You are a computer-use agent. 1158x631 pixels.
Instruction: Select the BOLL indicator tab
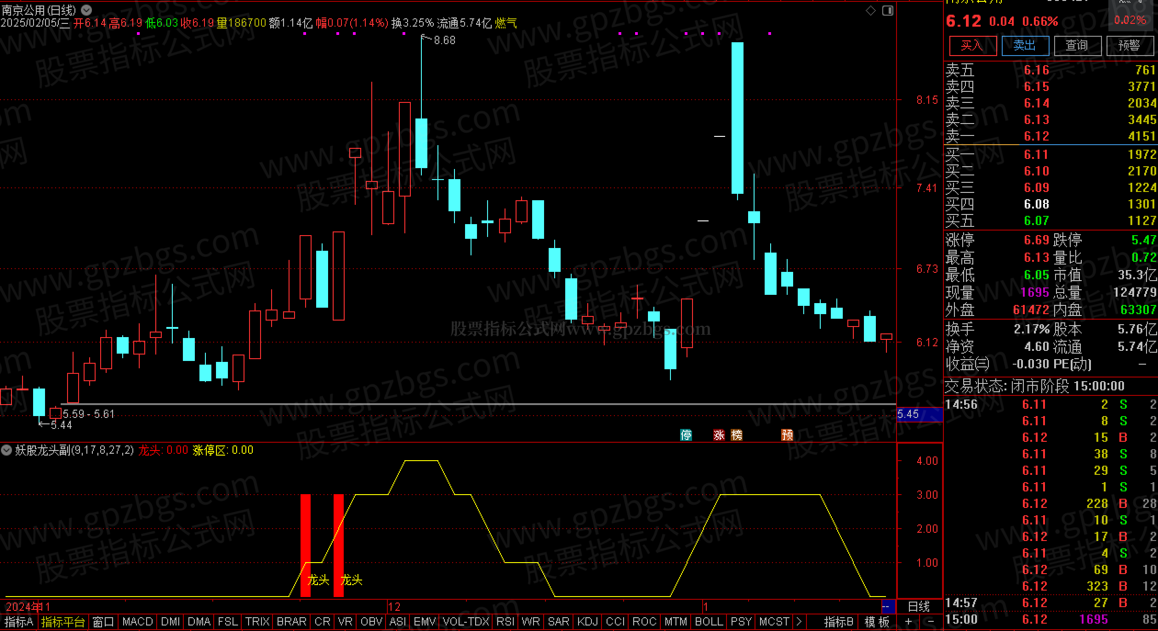pyautogui.click(x=709, y=622)
